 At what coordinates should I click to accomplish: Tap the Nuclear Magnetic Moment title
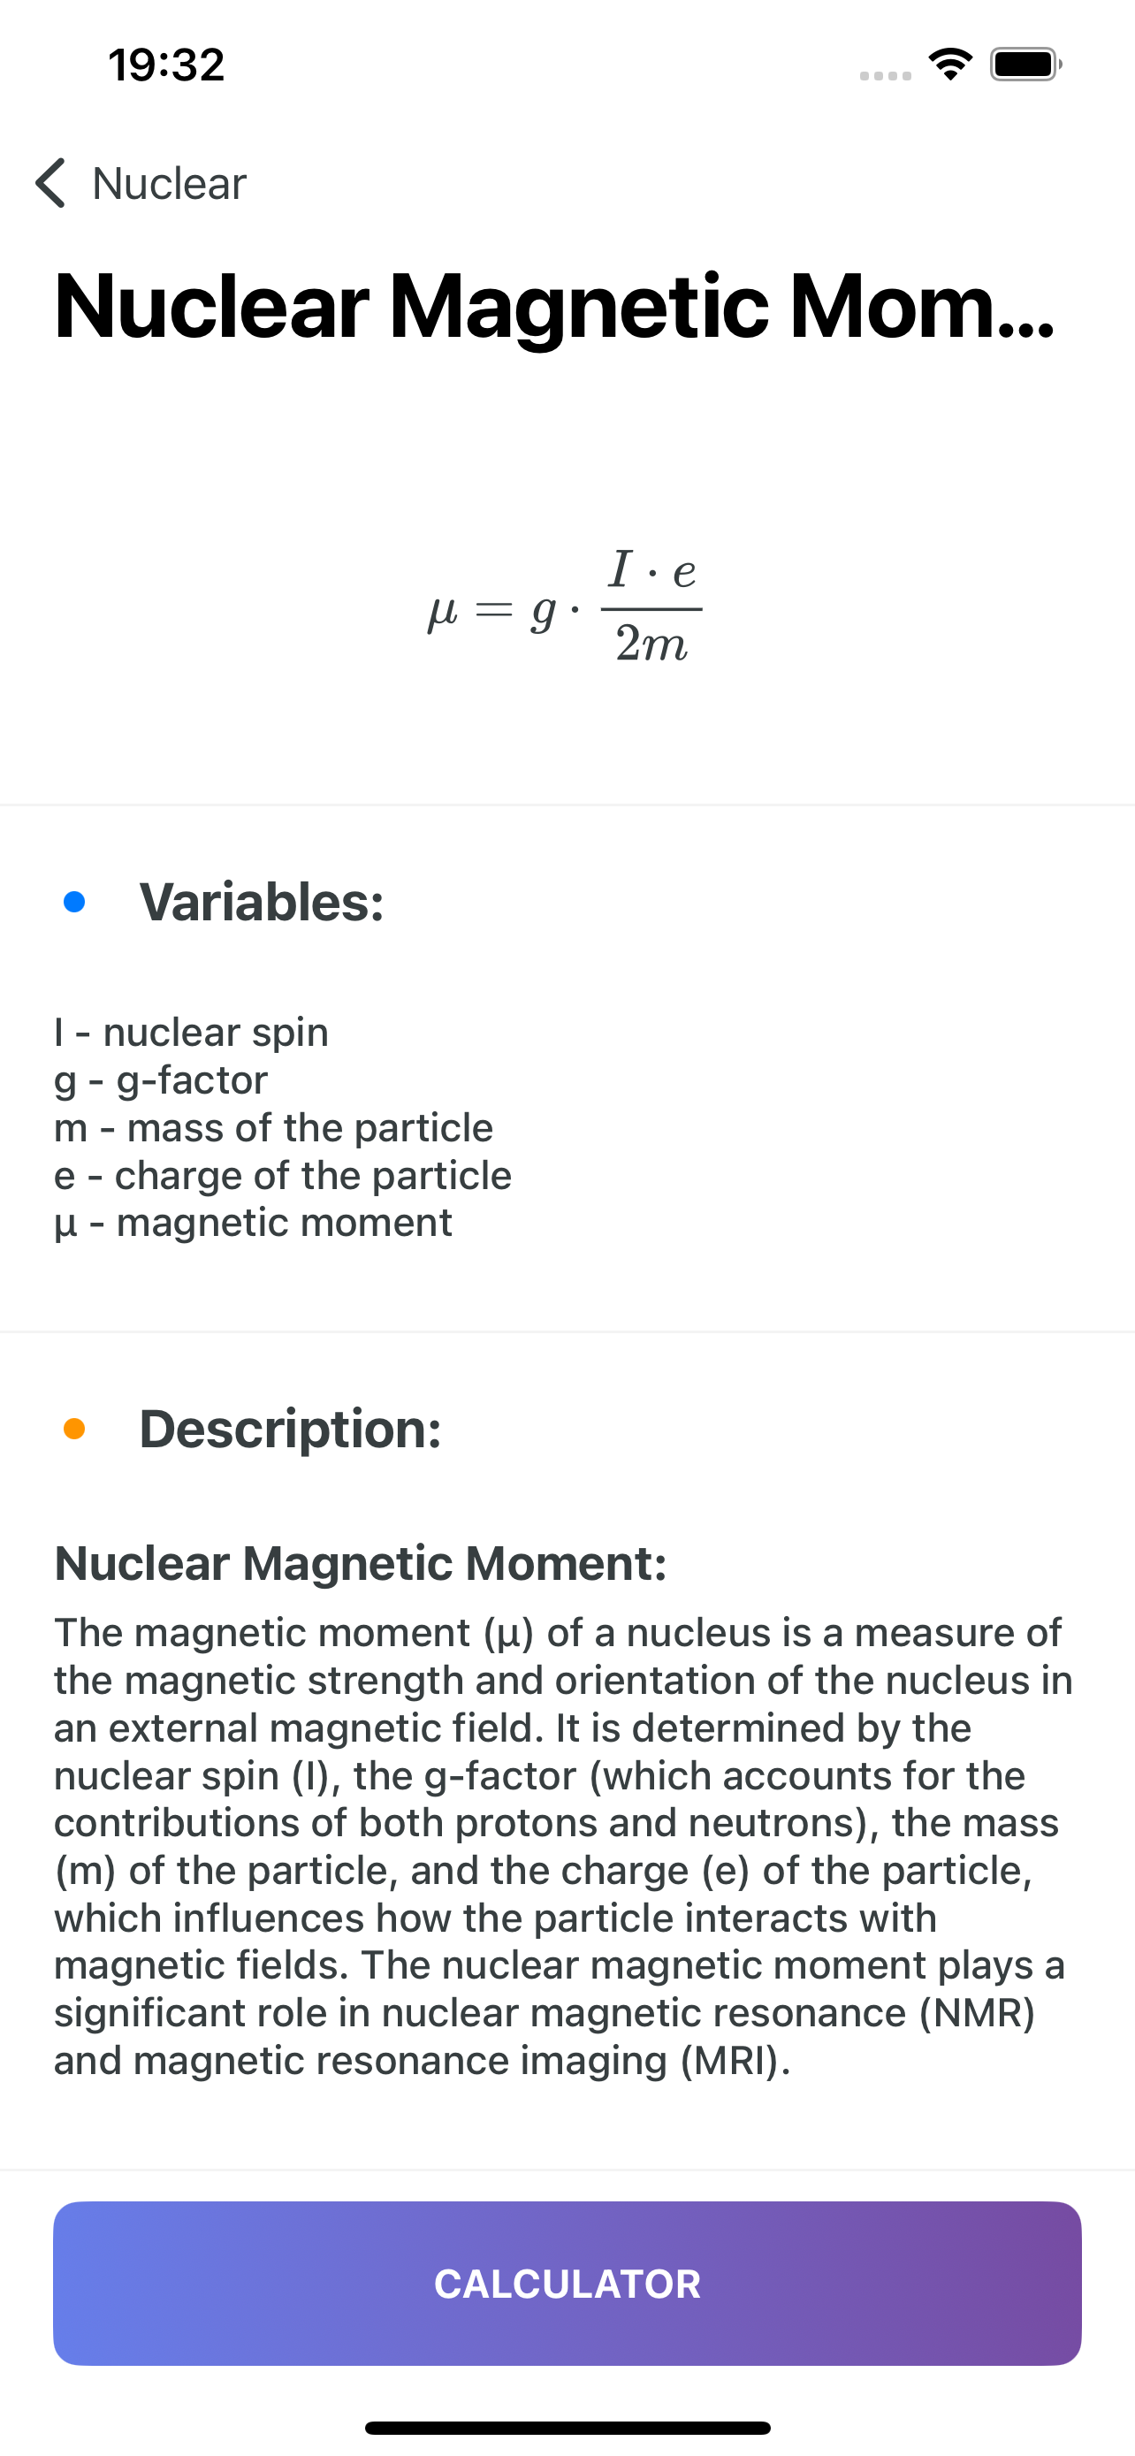554,306
